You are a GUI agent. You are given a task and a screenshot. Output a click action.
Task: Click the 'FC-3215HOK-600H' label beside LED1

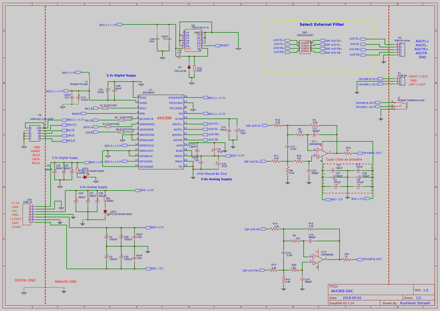pyautogui.click(x=121, y=214)
